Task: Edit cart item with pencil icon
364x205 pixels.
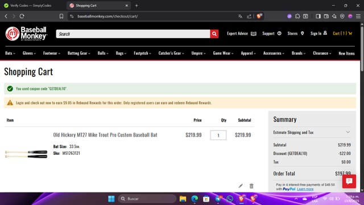Action: pyautogui.click(x=241, y=186)
